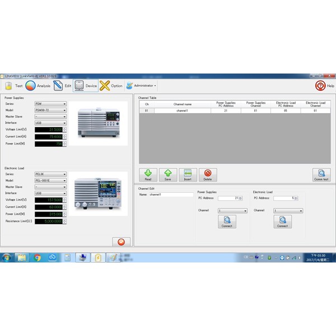Open the Analysis section in the toolbar
Screen dimensions: 336x336
click(x=38, y=86)
